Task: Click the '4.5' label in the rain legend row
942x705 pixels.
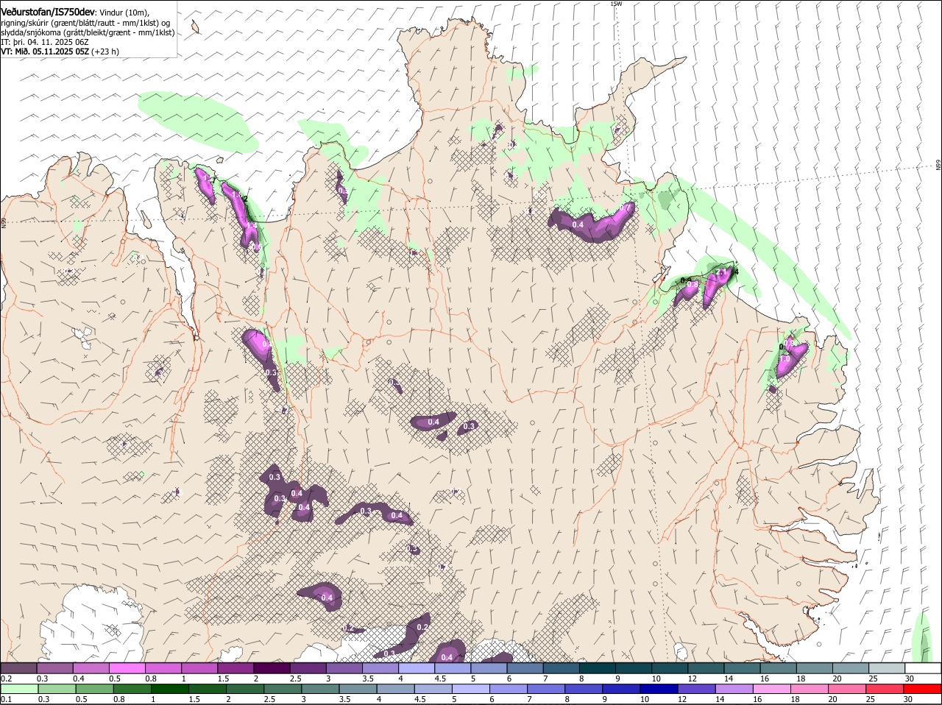Action: [421, 699]
